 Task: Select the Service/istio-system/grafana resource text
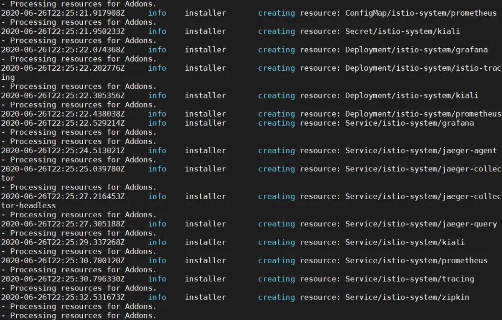[409, 123]
